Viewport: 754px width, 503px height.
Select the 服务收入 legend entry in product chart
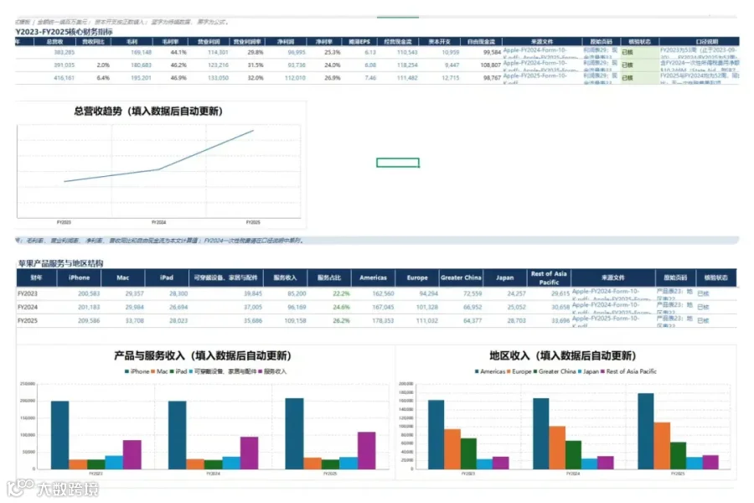click(x=272, y=371)
